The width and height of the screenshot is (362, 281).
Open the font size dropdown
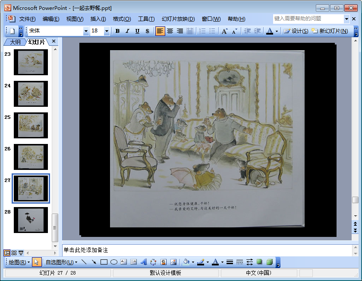[107, 31]
